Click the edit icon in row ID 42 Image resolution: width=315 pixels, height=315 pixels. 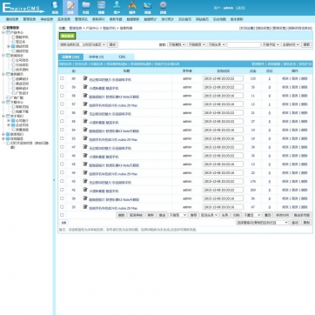pos(85,190)
